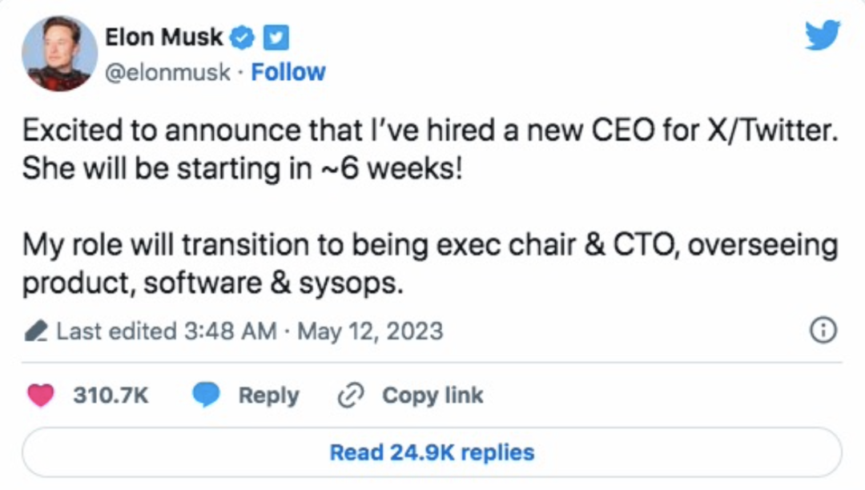Click the exec chair & CTO paragraph

429,264
